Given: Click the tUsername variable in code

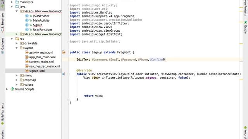Looking at the screenshot, I should 99,59.
